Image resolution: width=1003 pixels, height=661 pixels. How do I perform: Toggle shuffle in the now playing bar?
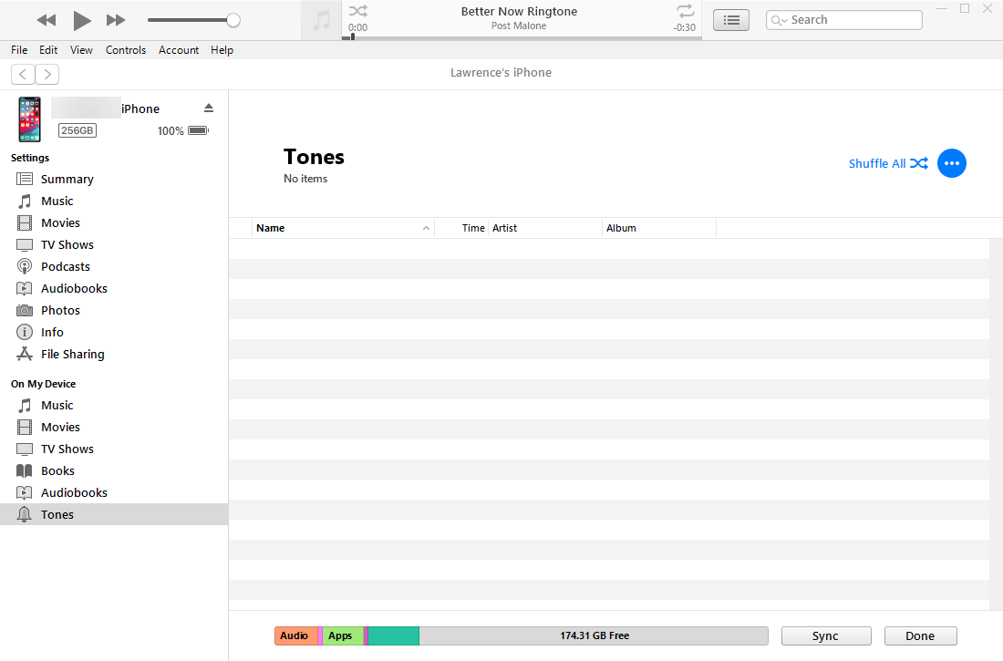358,11
